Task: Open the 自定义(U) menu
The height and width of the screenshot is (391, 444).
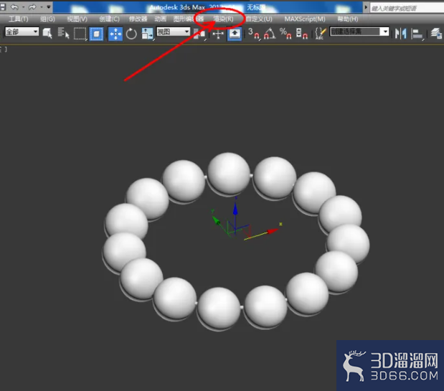Action: tap(259, 19)
